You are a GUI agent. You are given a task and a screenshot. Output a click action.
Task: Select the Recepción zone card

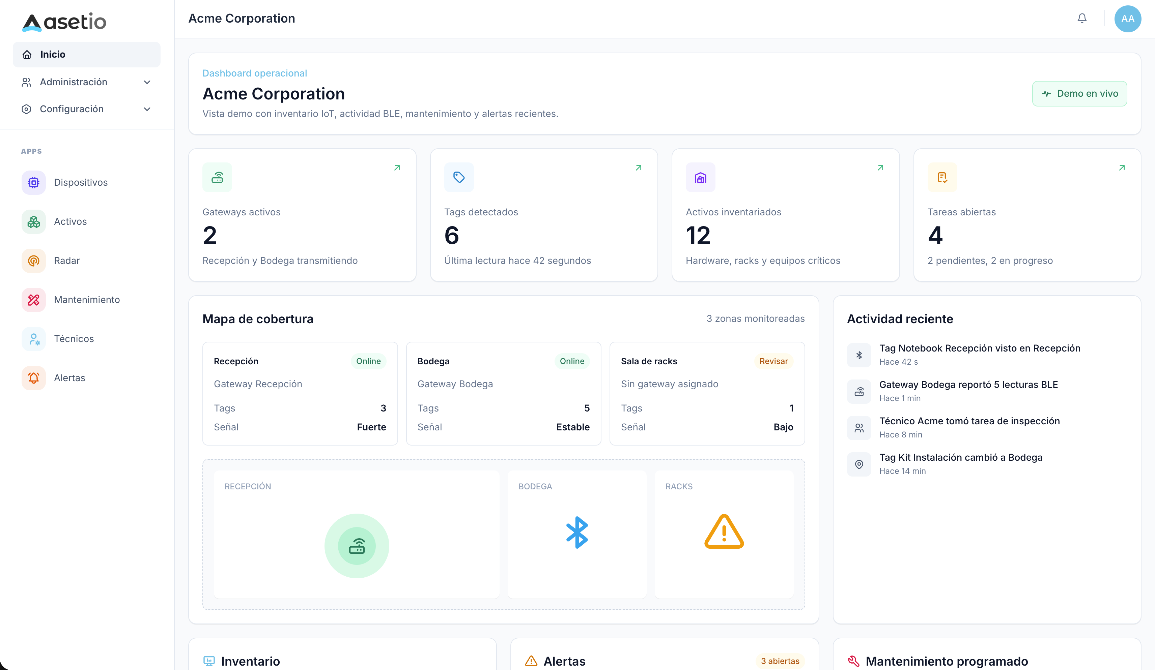pos(300,393)
